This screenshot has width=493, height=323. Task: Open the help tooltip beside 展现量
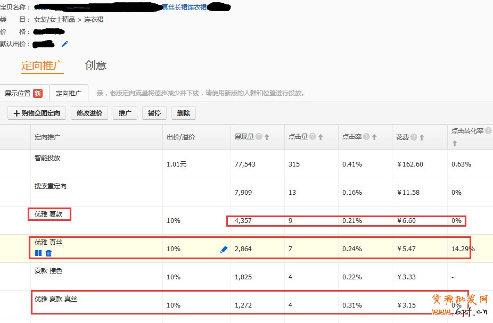[259, 137]
